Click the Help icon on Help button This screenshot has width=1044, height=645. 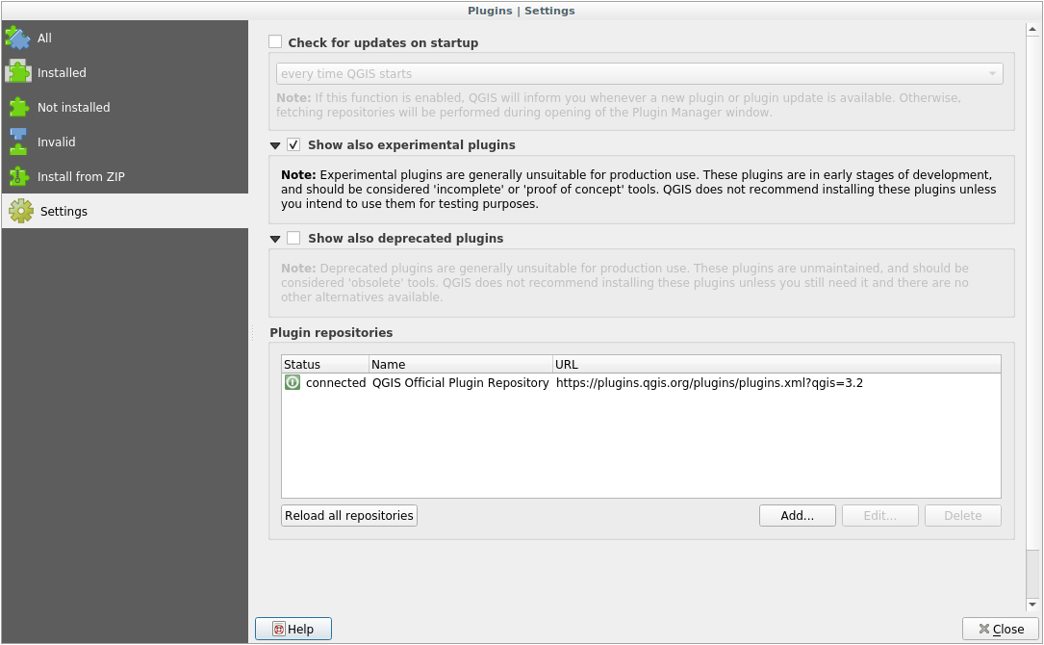(x=279, y=628)
